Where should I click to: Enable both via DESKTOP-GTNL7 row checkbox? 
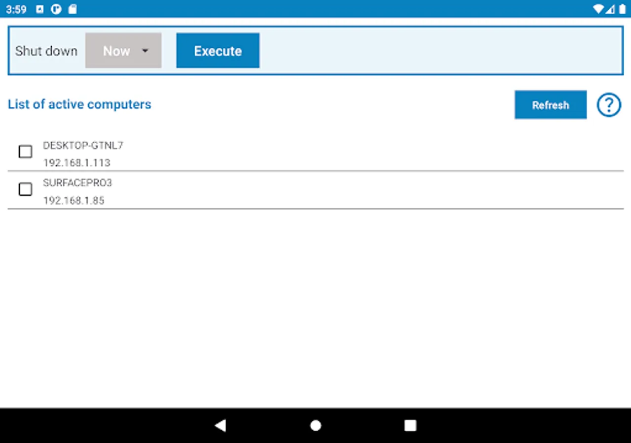[x=25, y=152]
